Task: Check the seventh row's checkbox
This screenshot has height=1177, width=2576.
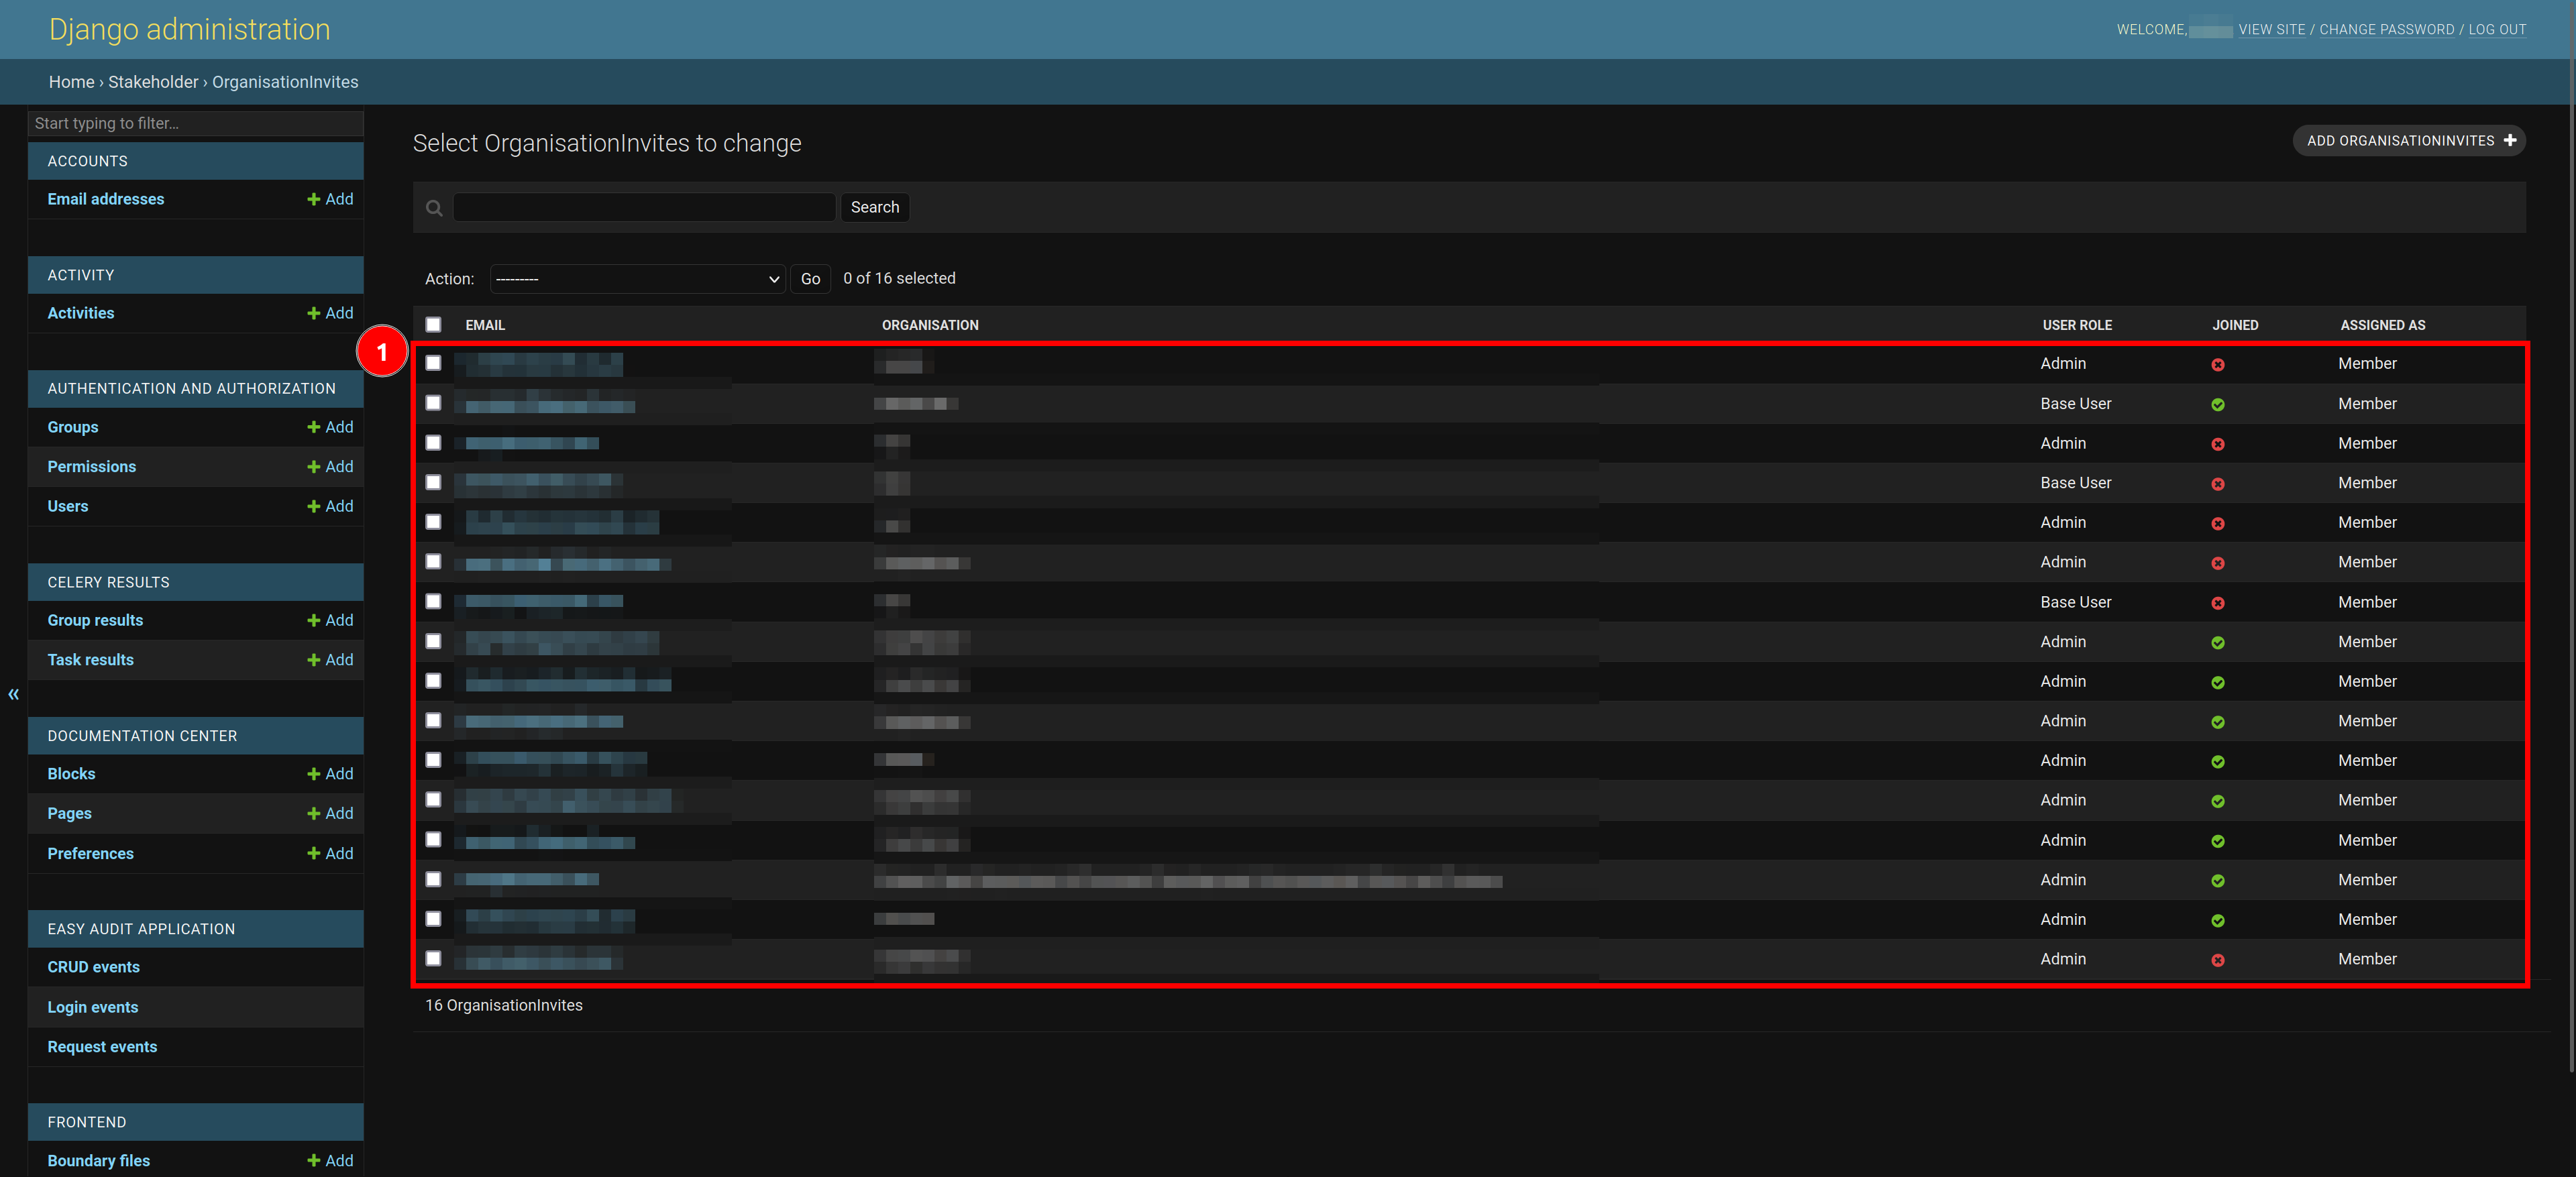Action: click(433, 601)
